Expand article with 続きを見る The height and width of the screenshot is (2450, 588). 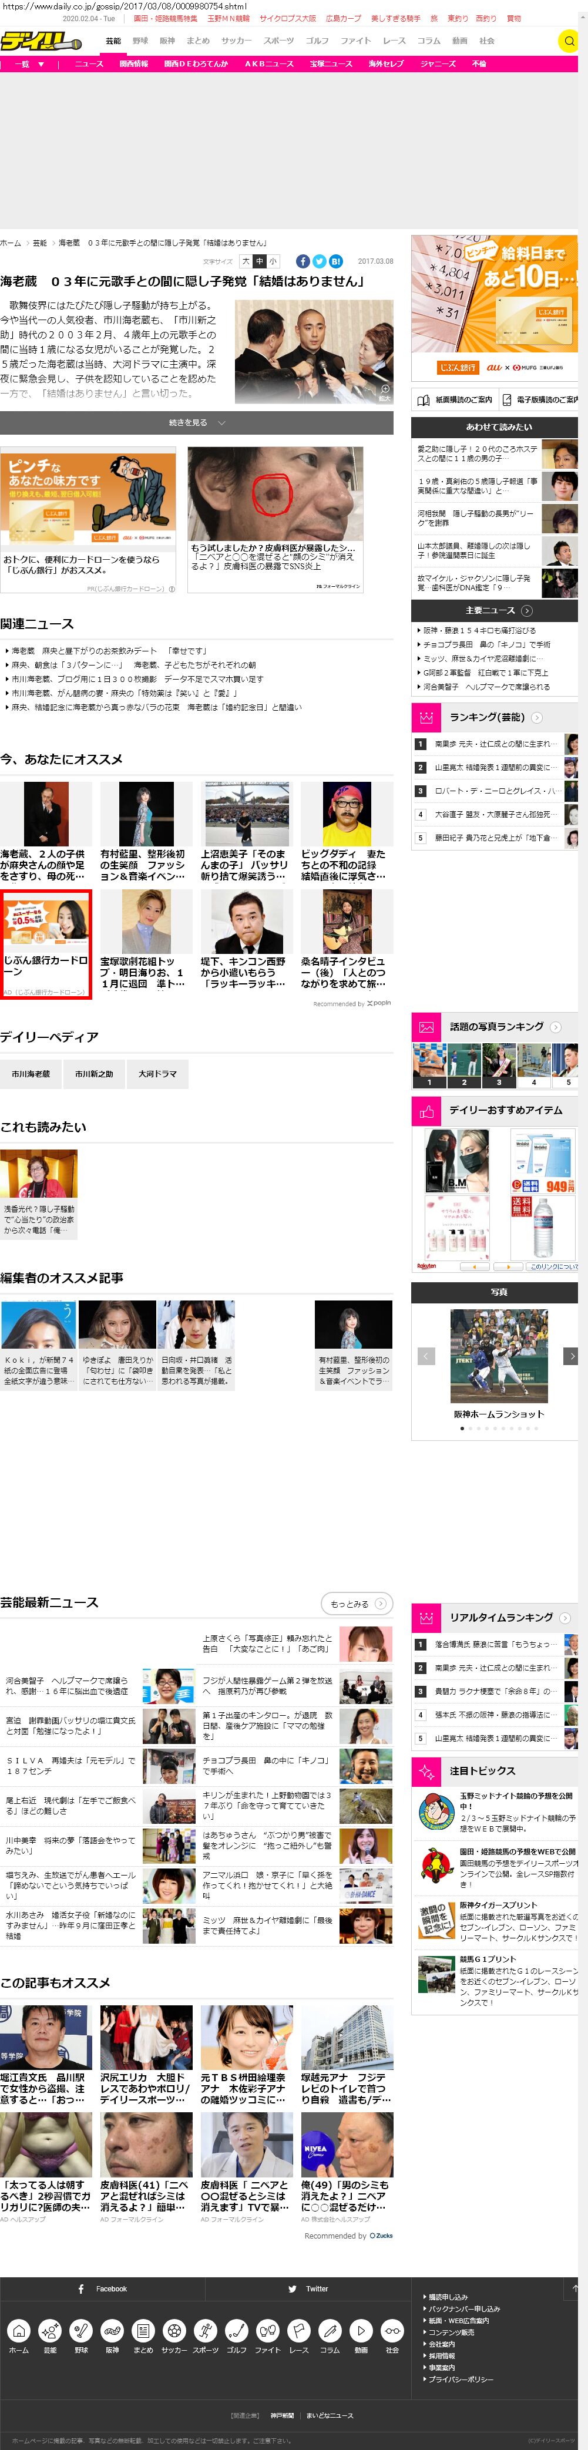click(x=196, y=422)
